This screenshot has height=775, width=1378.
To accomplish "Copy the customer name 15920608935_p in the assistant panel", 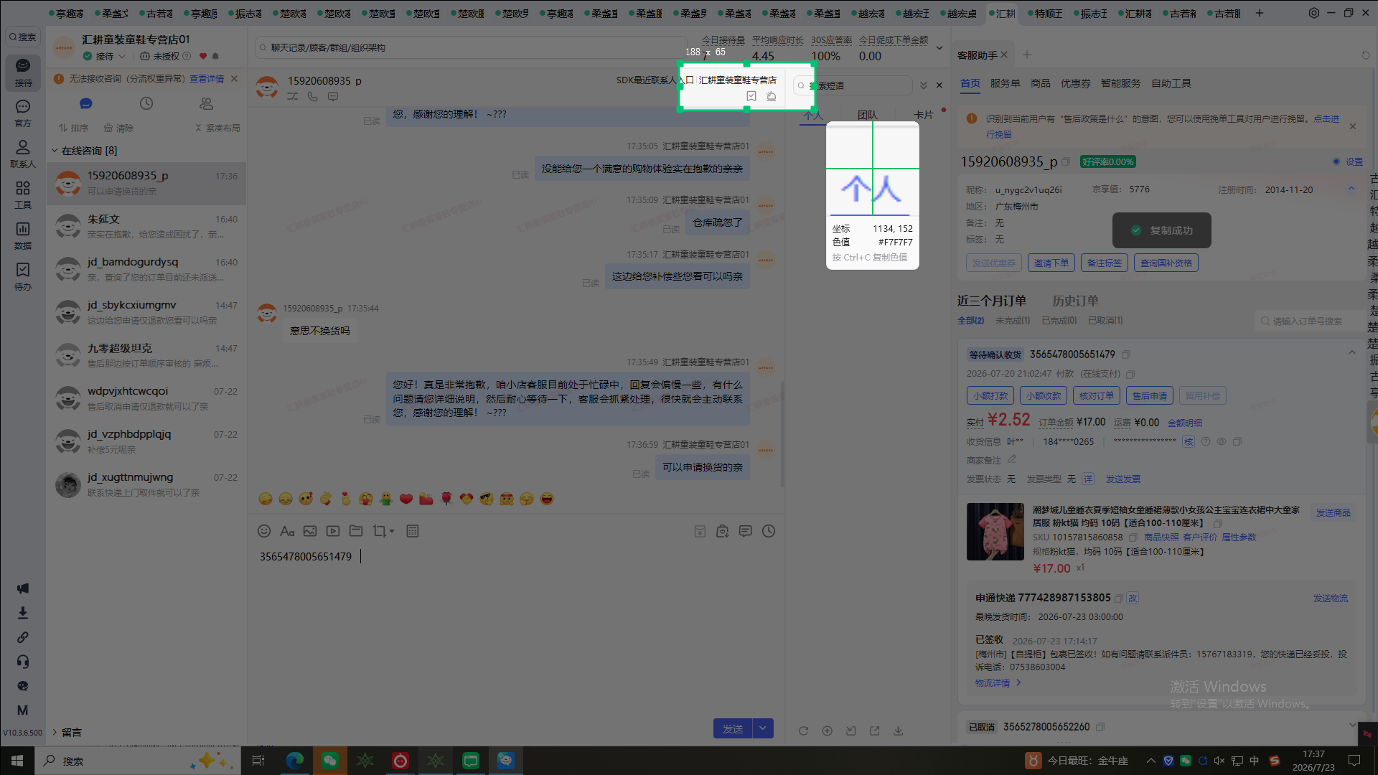I will (1066, 162).
